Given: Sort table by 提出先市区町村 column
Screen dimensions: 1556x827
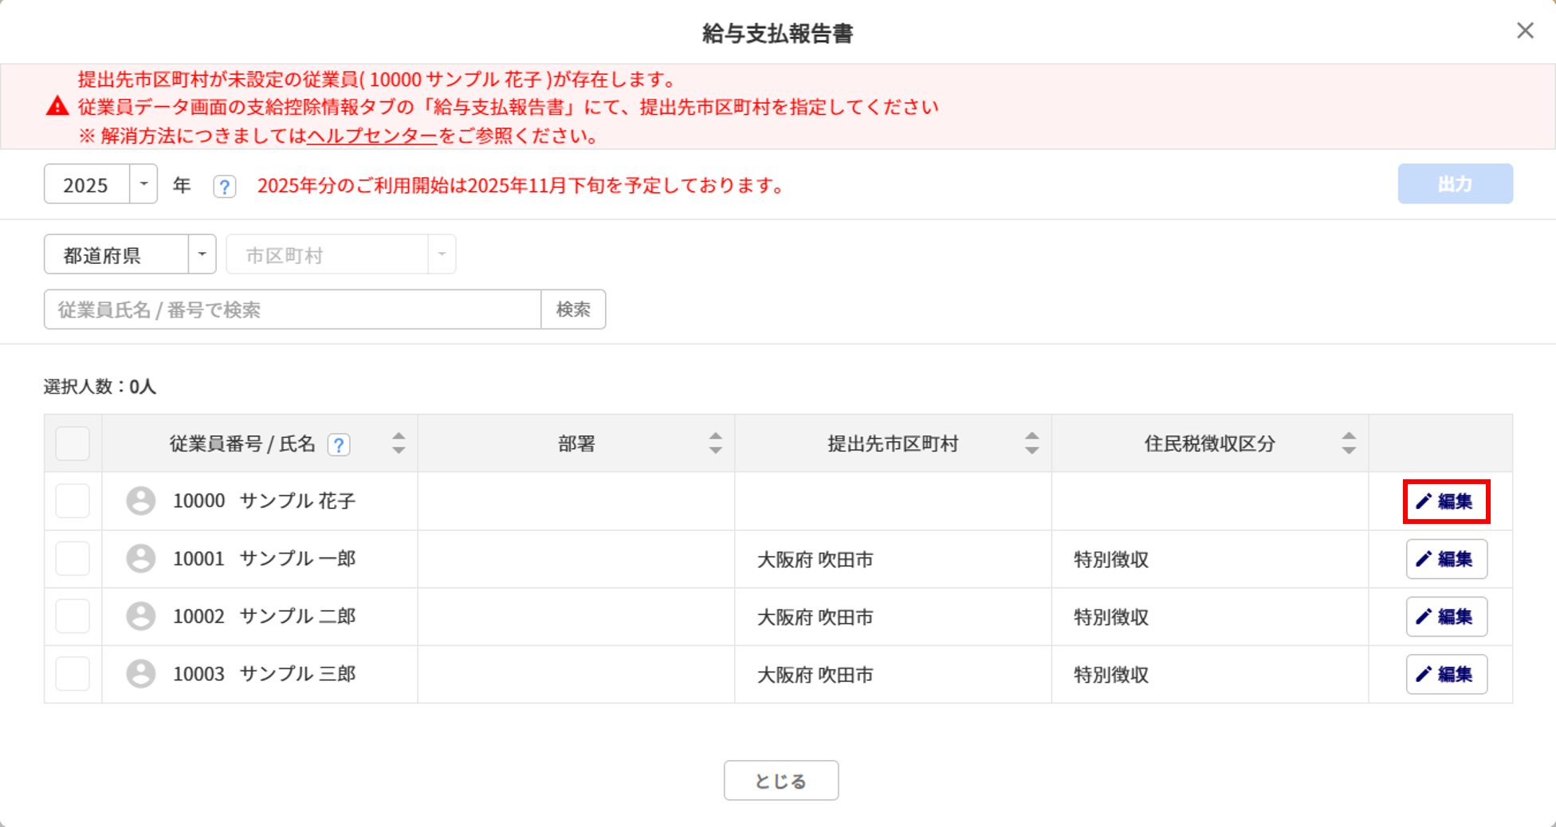Looking at the screenshot, I should (x=1031, y=443).
